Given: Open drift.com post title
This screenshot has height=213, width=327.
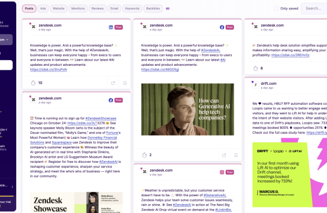Looking at the screenshot, I should coord(268,84).
